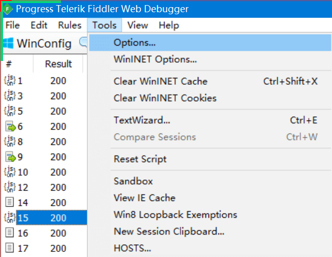Click the JSON icon of session 1
This screenshot has width=332, height=257.
(10, 81)
